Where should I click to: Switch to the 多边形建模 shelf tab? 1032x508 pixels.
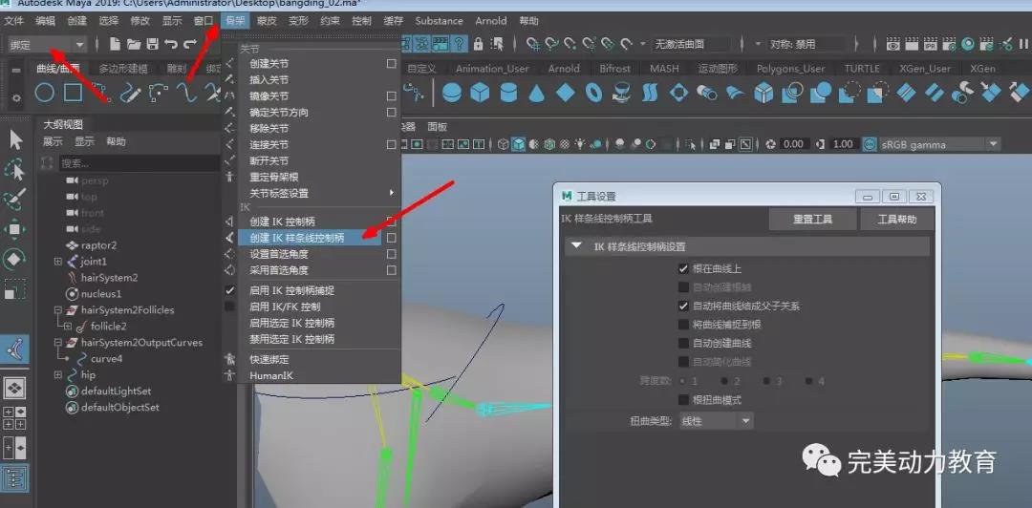128,69
